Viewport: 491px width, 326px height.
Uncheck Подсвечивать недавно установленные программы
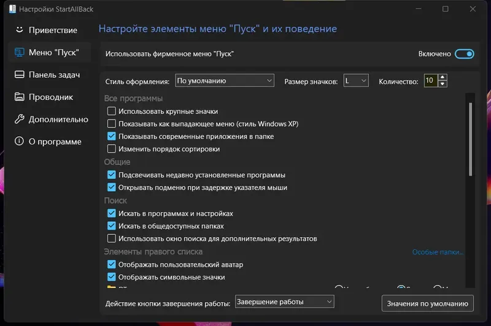click(112, 175)
